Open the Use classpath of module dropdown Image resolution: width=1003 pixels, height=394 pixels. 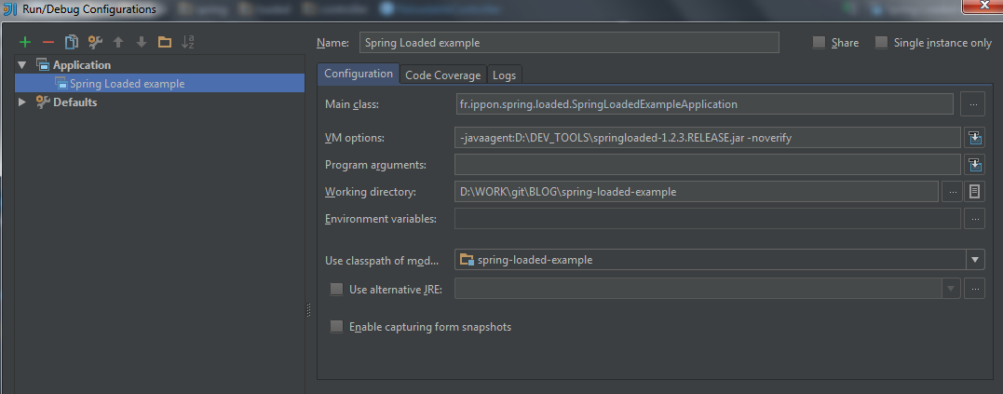point(974,260)
